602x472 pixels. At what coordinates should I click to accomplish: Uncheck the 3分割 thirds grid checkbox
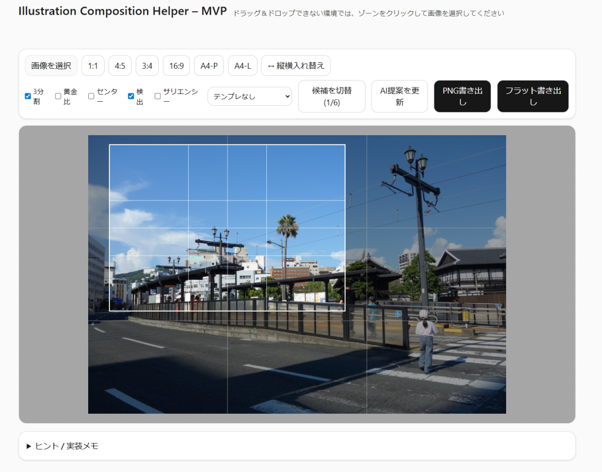point(28,96)
